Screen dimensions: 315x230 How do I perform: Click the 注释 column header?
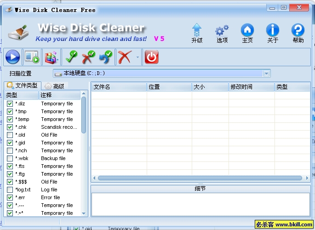click(x=59, y=95)
